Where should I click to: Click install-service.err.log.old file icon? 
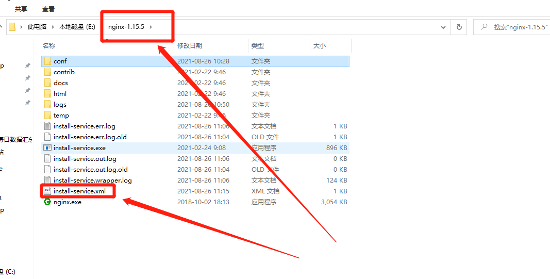(47, 137)
